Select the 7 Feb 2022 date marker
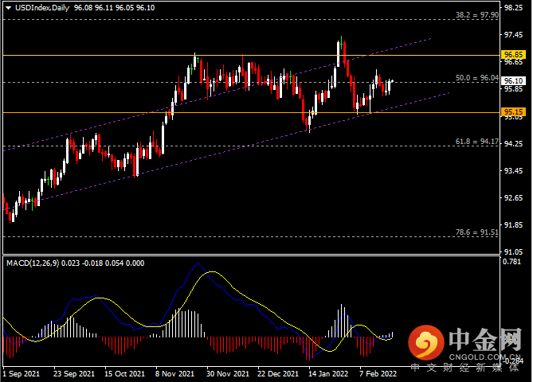Viewport: 533px width, 382px height. [378, 374]
